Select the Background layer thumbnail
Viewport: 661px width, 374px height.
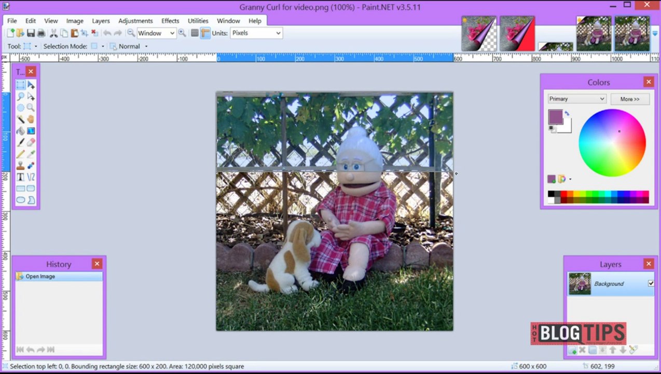[580, 284]
